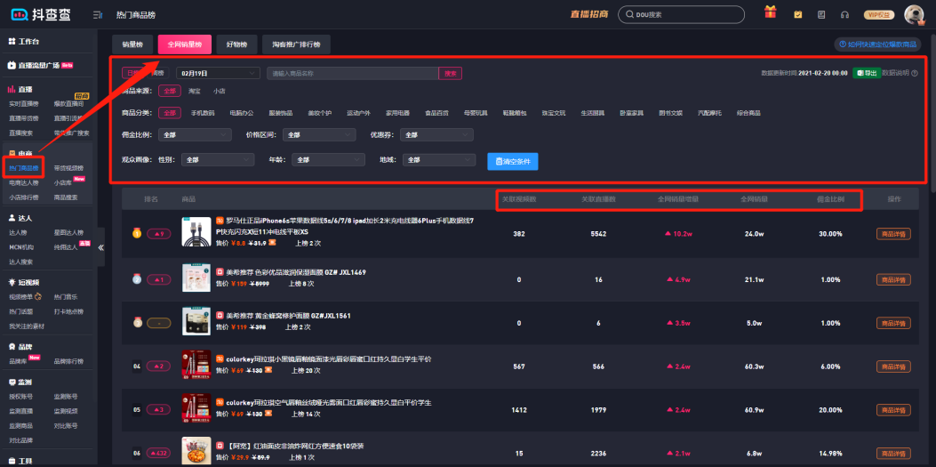
Task: Select 小店 as the product source filter
Action: [219, 91]
